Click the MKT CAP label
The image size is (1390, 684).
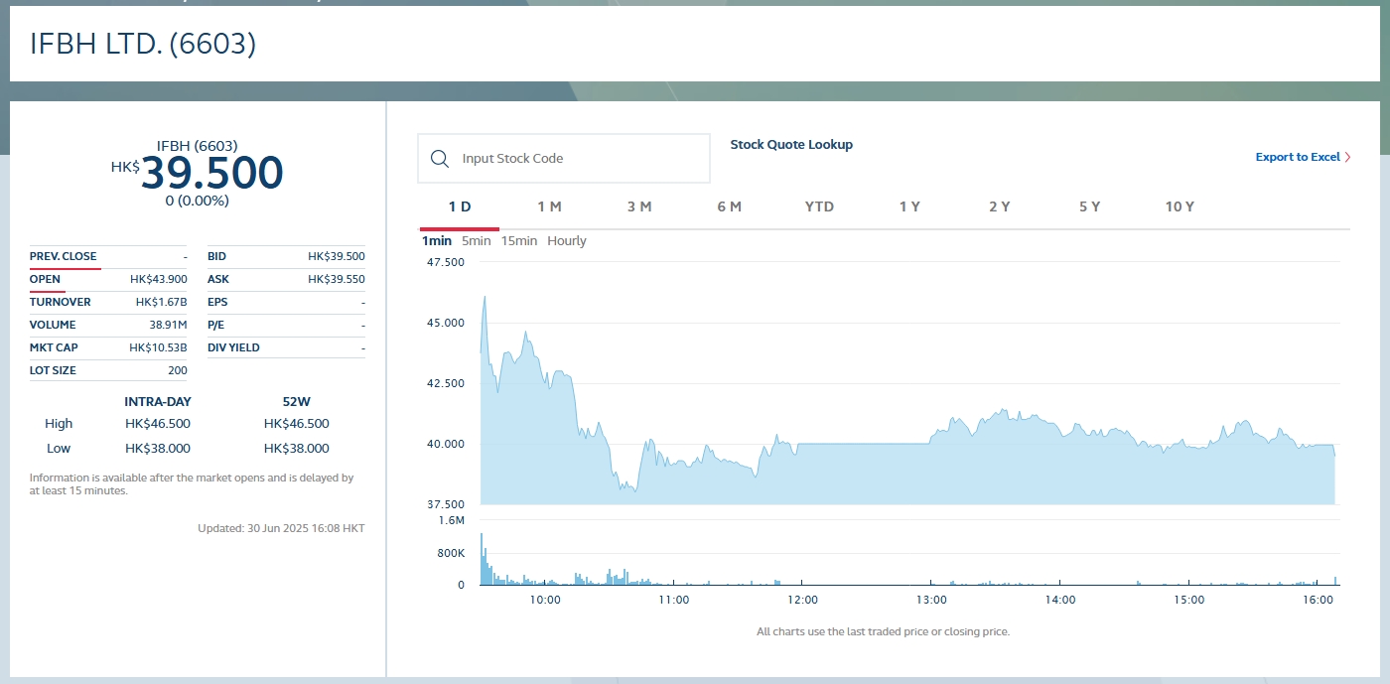pos(54,347)
